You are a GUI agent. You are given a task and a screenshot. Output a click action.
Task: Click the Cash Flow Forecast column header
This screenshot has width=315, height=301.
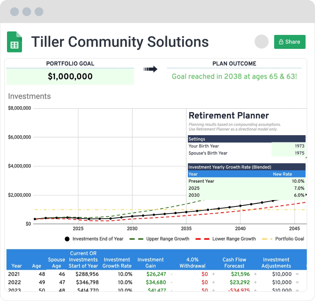[x=234, y=263]
